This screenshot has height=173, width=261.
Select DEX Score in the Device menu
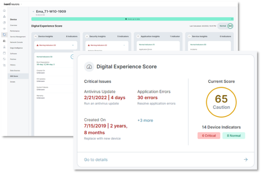14,76
